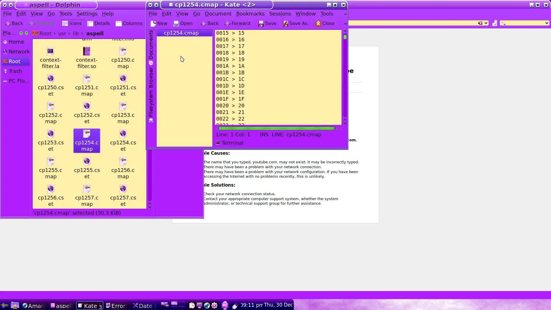Open the context-filter.so library icon
The height and width of the screenshot is (310, 551).
(87, 51)
